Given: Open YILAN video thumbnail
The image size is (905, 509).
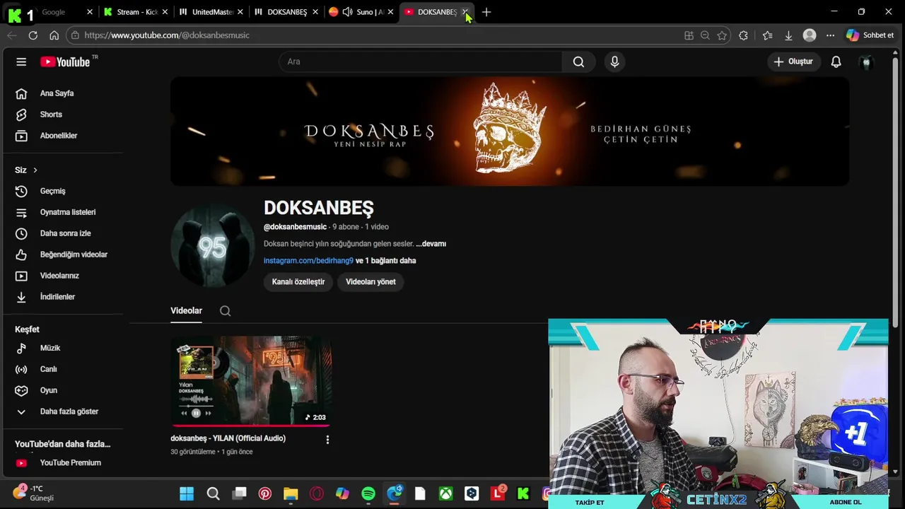Looking at the screenshot, I should point(251,382).
